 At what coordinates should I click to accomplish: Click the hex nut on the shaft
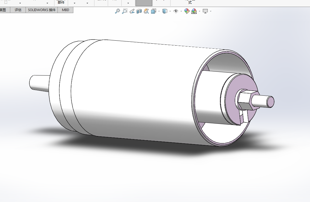pyautogui.click(x=247, y=100)
